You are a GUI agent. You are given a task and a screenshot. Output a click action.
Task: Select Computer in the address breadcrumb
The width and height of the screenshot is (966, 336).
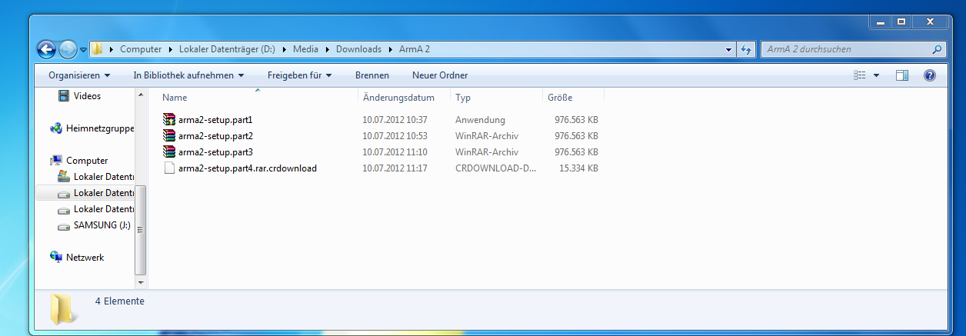click(x=141, y=49)
